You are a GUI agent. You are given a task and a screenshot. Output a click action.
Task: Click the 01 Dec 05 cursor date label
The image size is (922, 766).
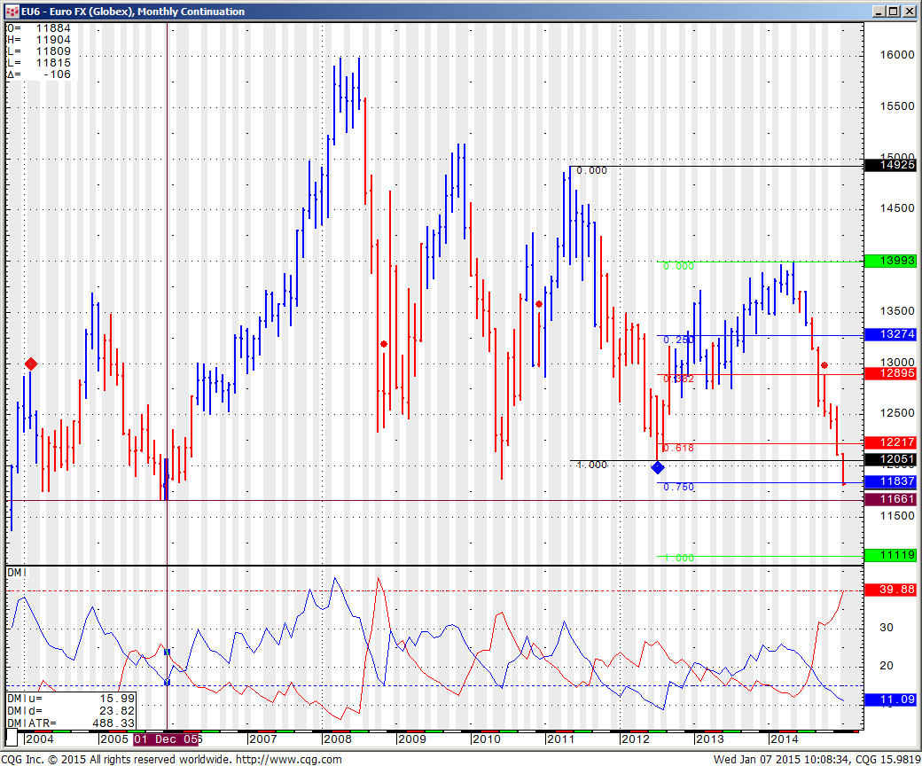click(168, 739)
